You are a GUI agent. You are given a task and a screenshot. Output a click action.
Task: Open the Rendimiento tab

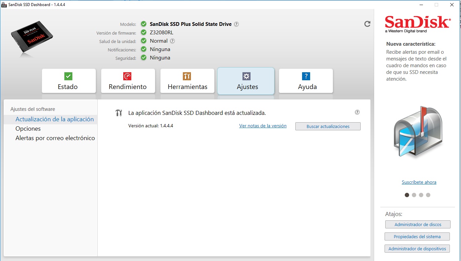pyautogui.click(x=128, y=81)
